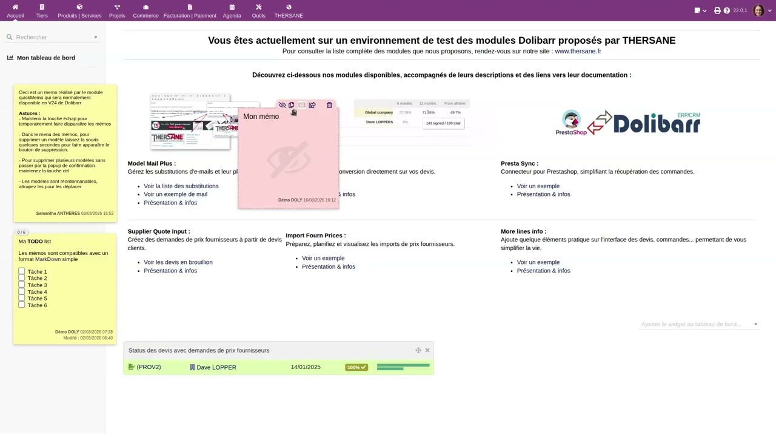
Task: Open the THERSANE menu
Action: click(289, 11)
